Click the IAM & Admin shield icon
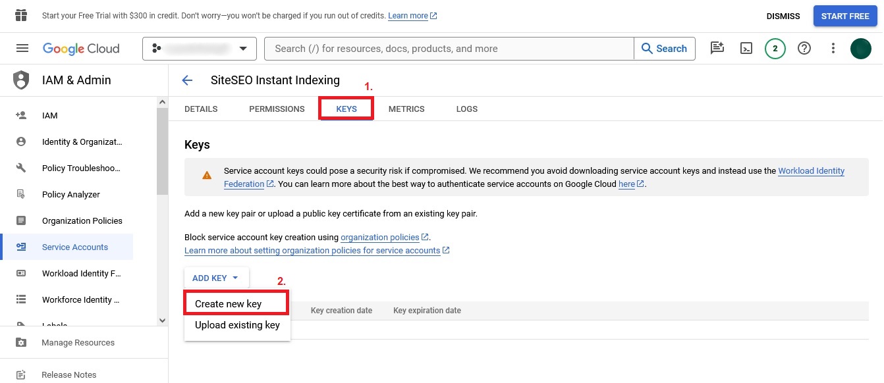Image resolution: width=884 pixels, height=383 pixels. point(21,80)
